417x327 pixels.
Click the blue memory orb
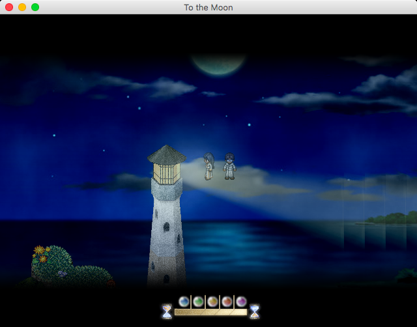click(x=184, y=302)
